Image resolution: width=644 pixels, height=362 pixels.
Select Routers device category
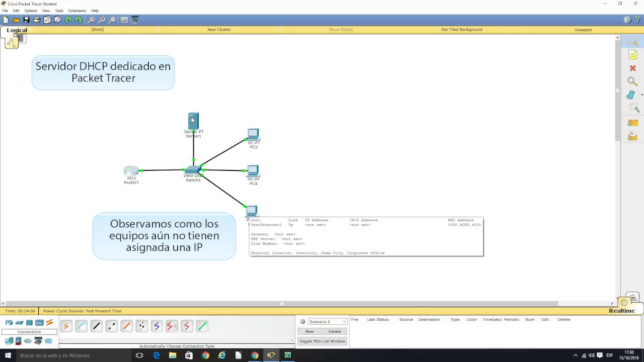[9, 323]
